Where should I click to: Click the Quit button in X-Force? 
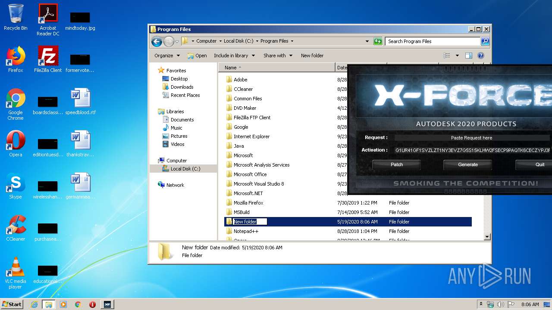(534, 164)
